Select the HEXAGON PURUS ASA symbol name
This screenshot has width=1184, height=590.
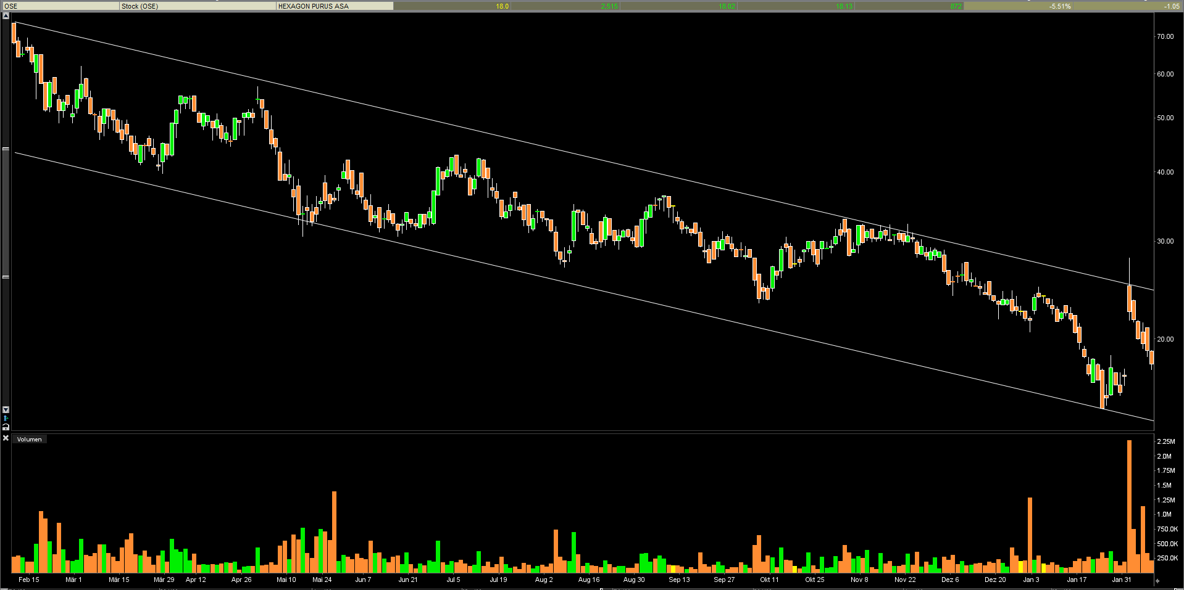coord(334,6)
